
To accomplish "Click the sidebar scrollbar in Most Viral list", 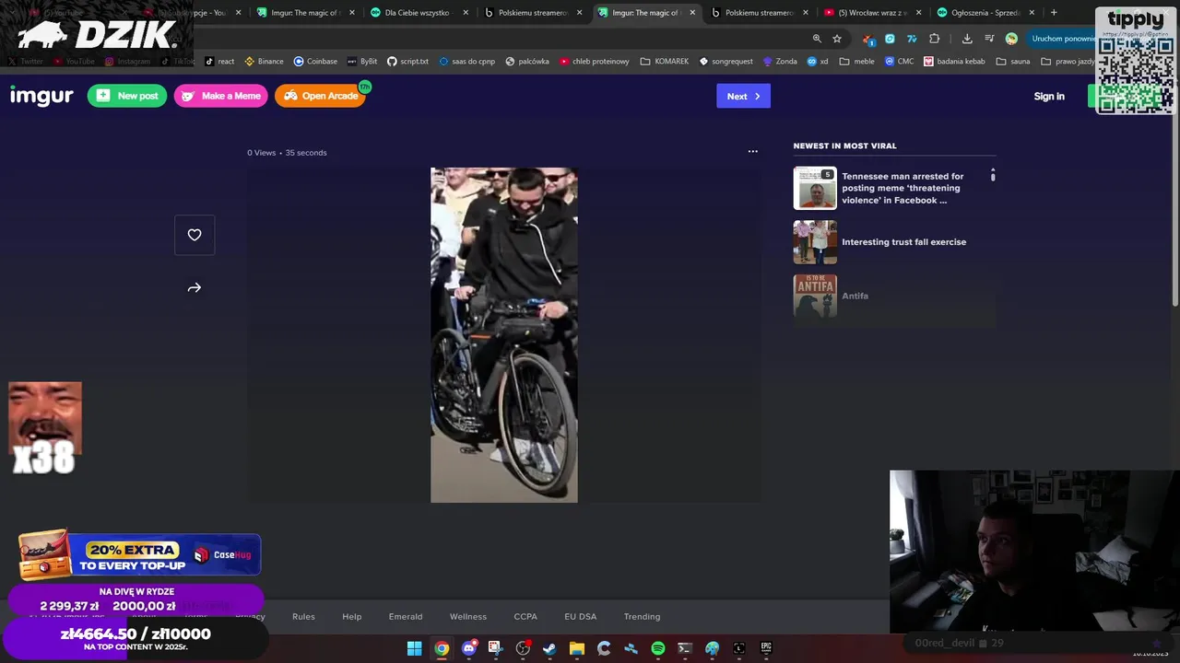I will click(993, 175).
